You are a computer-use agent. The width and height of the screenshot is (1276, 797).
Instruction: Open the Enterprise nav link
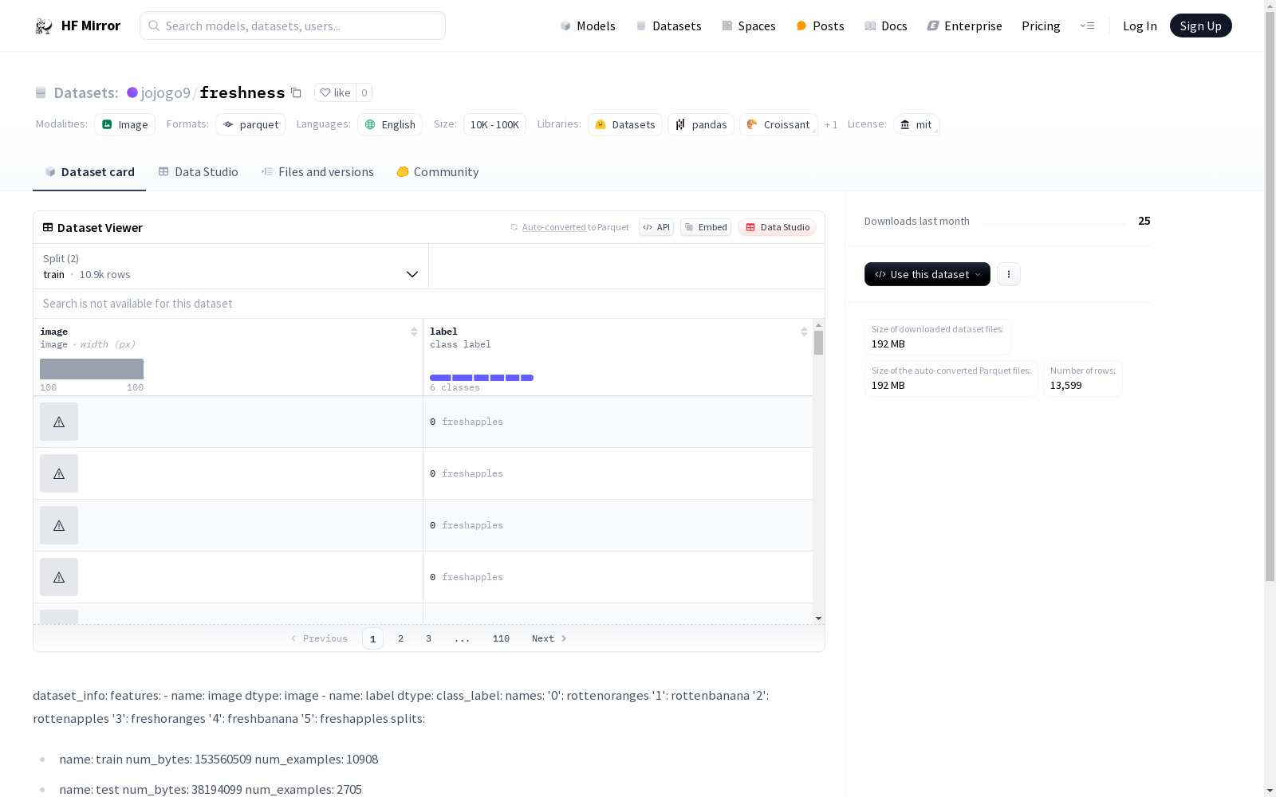964,26
